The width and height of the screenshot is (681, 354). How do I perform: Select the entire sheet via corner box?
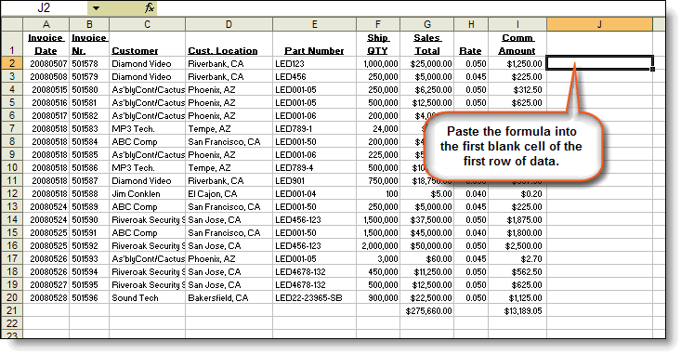coord(12,24)
